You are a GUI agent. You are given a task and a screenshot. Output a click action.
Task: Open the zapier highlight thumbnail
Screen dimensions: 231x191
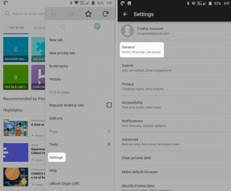[16, 152]
